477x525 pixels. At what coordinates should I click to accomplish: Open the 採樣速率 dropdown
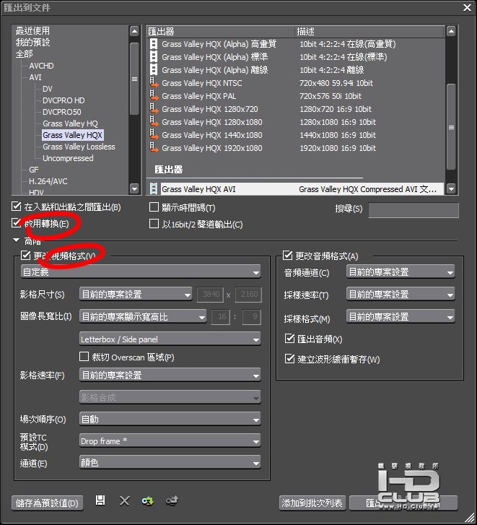(x=401, y=295)
